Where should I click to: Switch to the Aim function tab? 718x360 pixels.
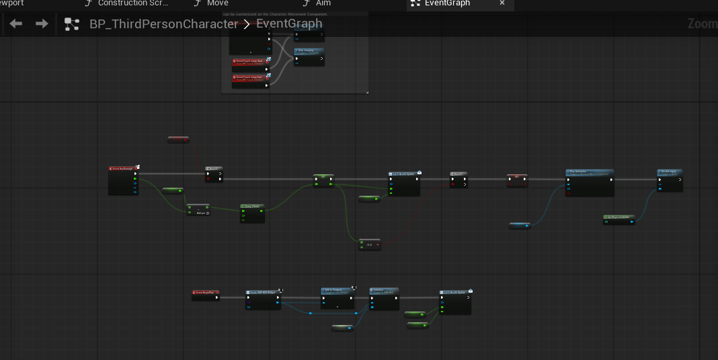point(323,3)
